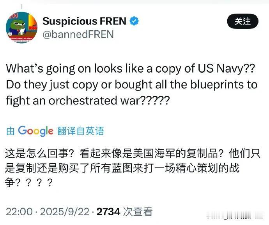Click the line mentioning blueprints
The image size is (269, 225).
(132, 85)
